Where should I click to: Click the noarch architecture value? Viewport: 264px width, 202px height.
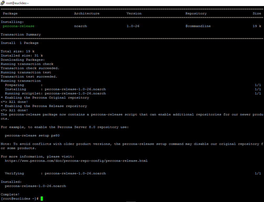tap(80, 26)
